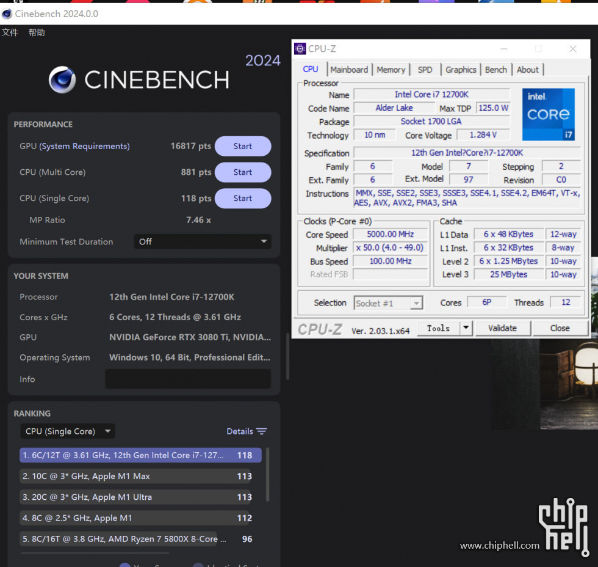Click the Processor value 12th Gen Intel Core i7-12700K
Image resolution: width=598 pixels, height=567 pixels.
[x=172, y=297]
